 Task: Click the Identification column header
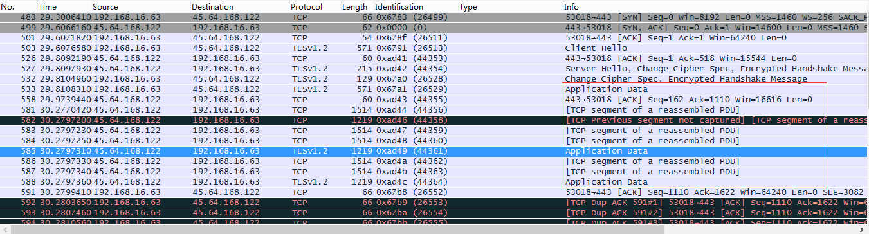pos(398,6)
